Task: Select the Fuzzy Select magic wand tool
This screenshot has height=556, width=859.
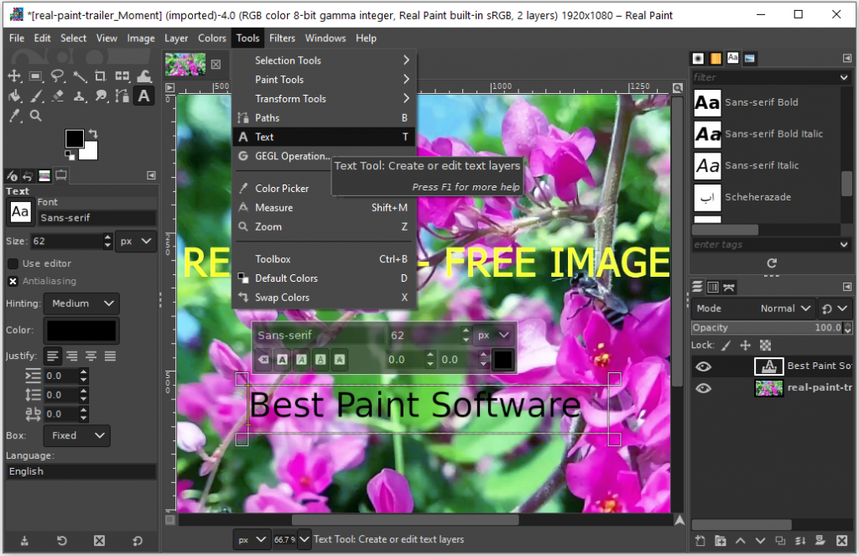Action: [x=80, y=75]
